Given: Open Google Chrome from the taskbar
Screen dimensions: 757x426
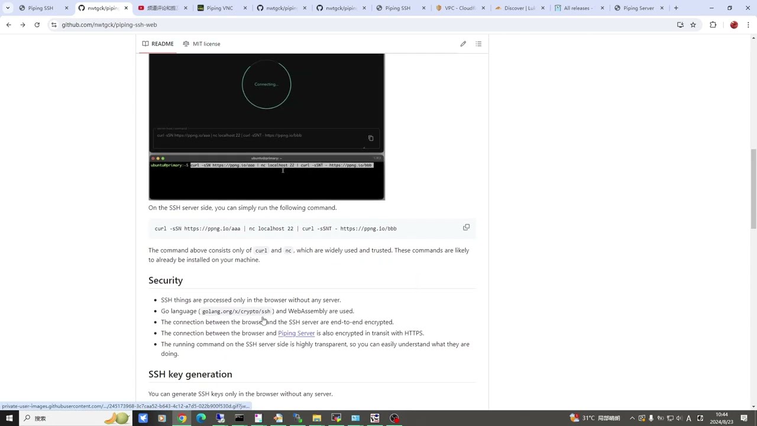Looking at the screenshot, I should click(182, 418).
